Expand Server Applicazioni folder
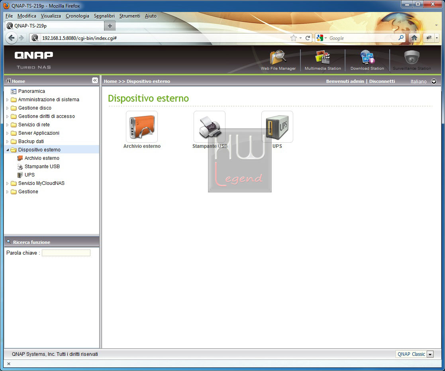This screenshot has width=445, height=371. [x=8, y=133]
